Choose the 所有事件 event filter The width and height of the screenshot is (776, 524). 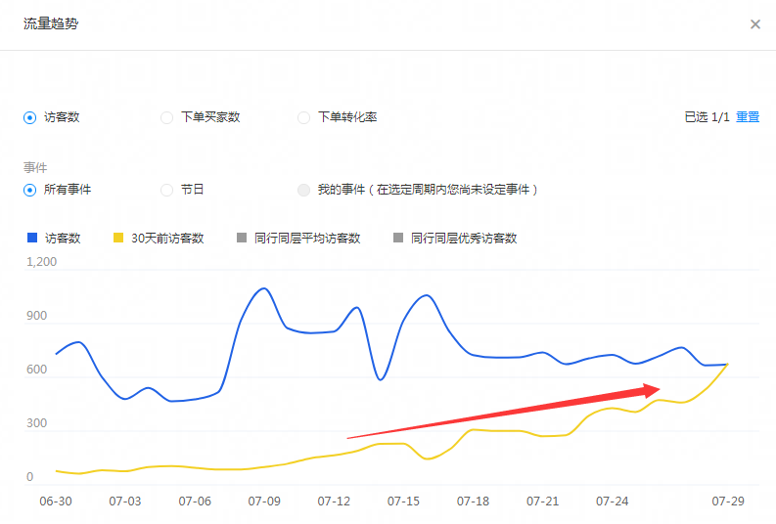[x=29, y=190]
